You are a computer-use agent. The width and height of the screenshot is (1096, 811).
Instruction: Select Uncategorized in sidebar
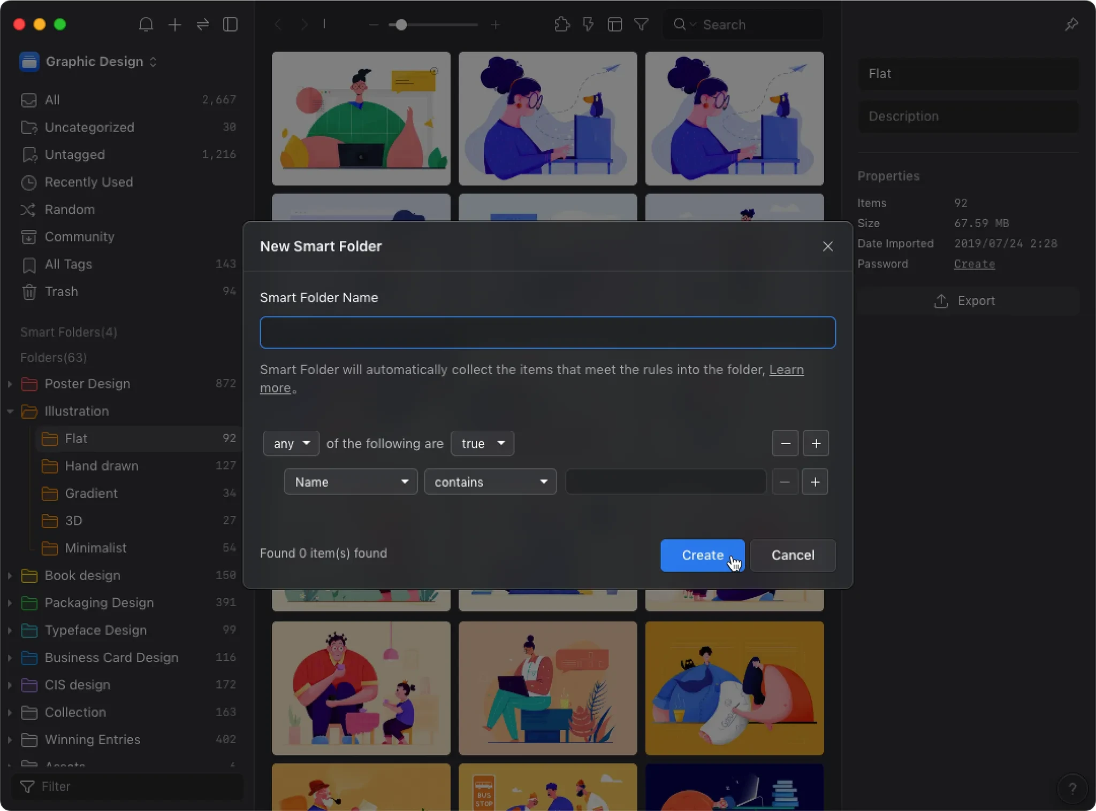pyautogui.click(x=128, y=127)
